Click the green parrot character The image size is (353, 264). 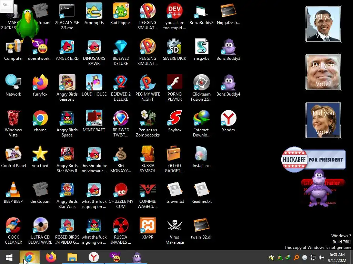tap(28, 25)
